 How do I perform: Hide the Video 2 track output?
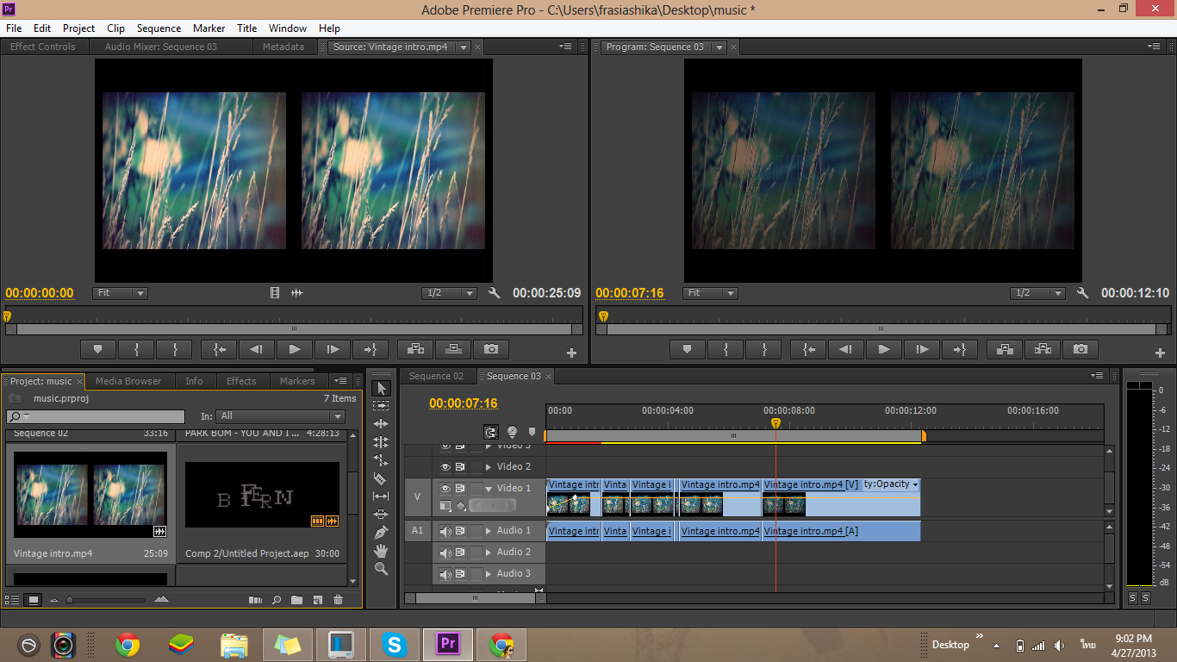[445, 466]
